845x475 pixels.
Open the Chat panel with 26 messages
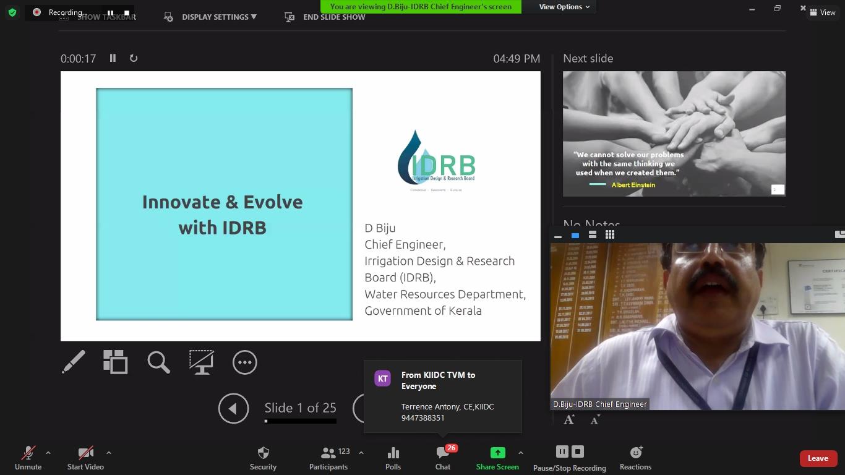(443, 458)
